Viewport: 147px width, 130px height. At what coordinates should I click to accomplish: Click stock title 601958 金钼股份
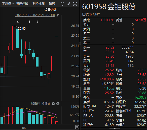point(109,7)
